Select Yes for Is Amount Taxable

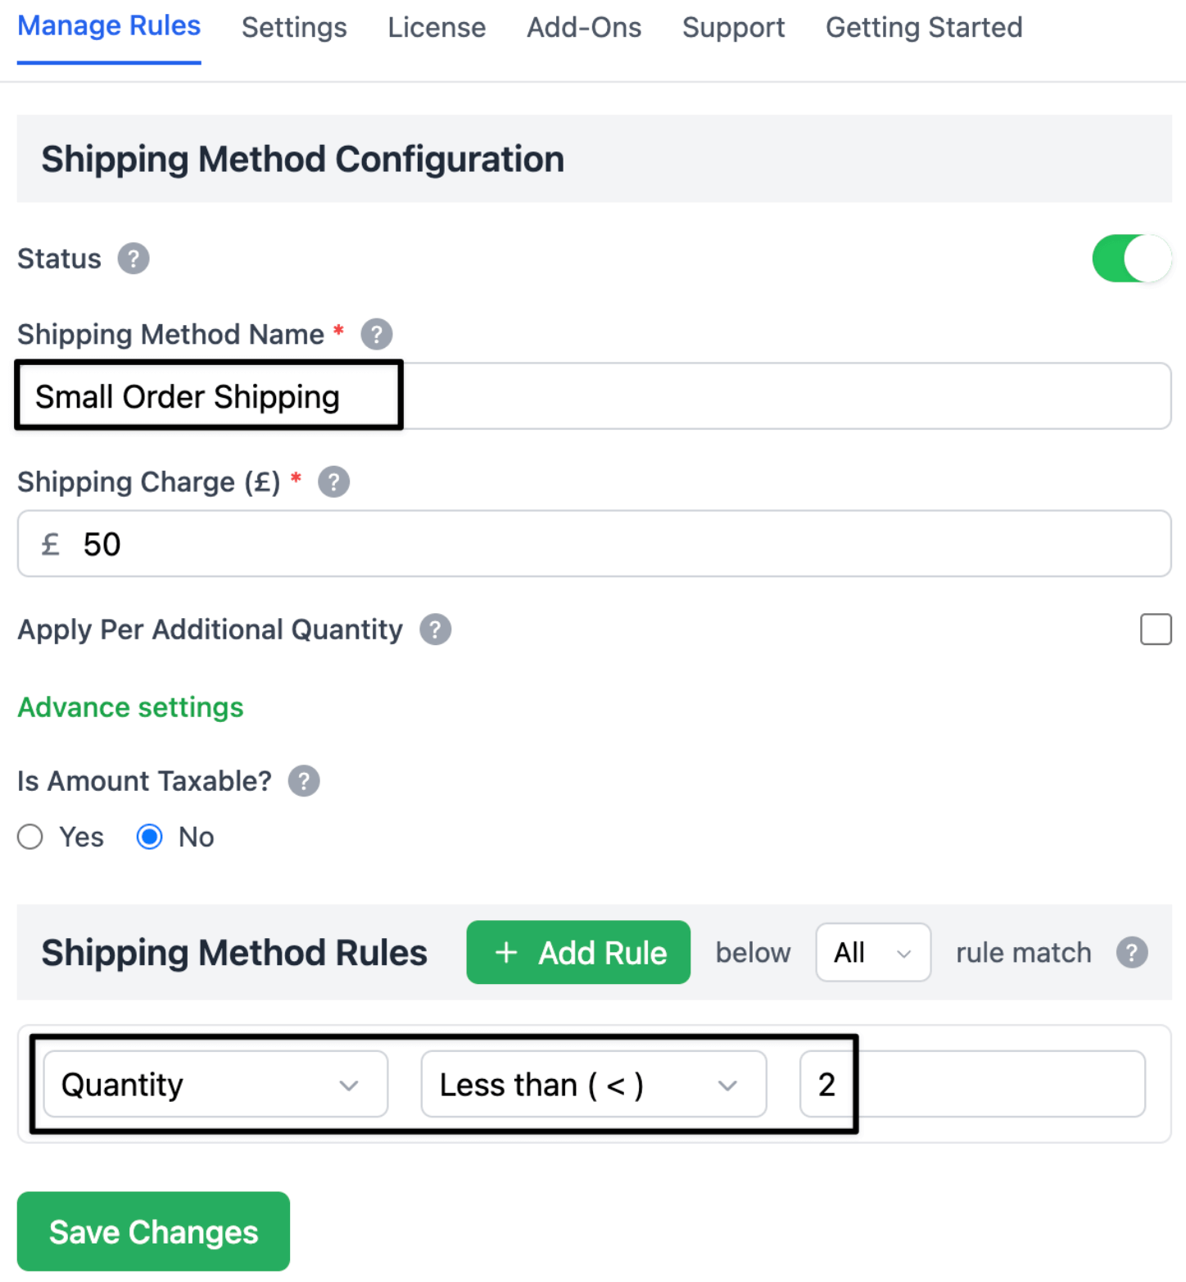coord(30,837)
